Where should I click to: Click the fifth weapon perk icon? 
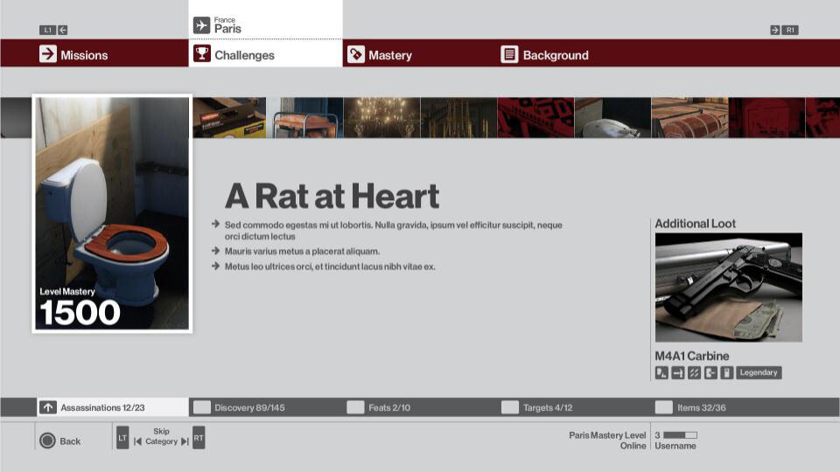point(726,373)
